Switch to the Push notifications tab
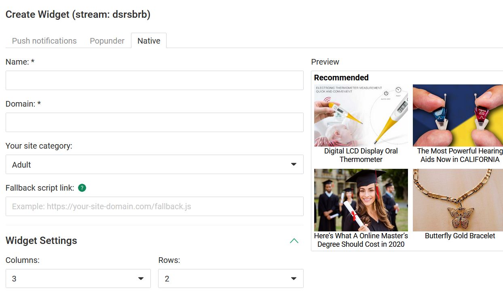Screen dimensions: 503x294 (x=44, y=41)
